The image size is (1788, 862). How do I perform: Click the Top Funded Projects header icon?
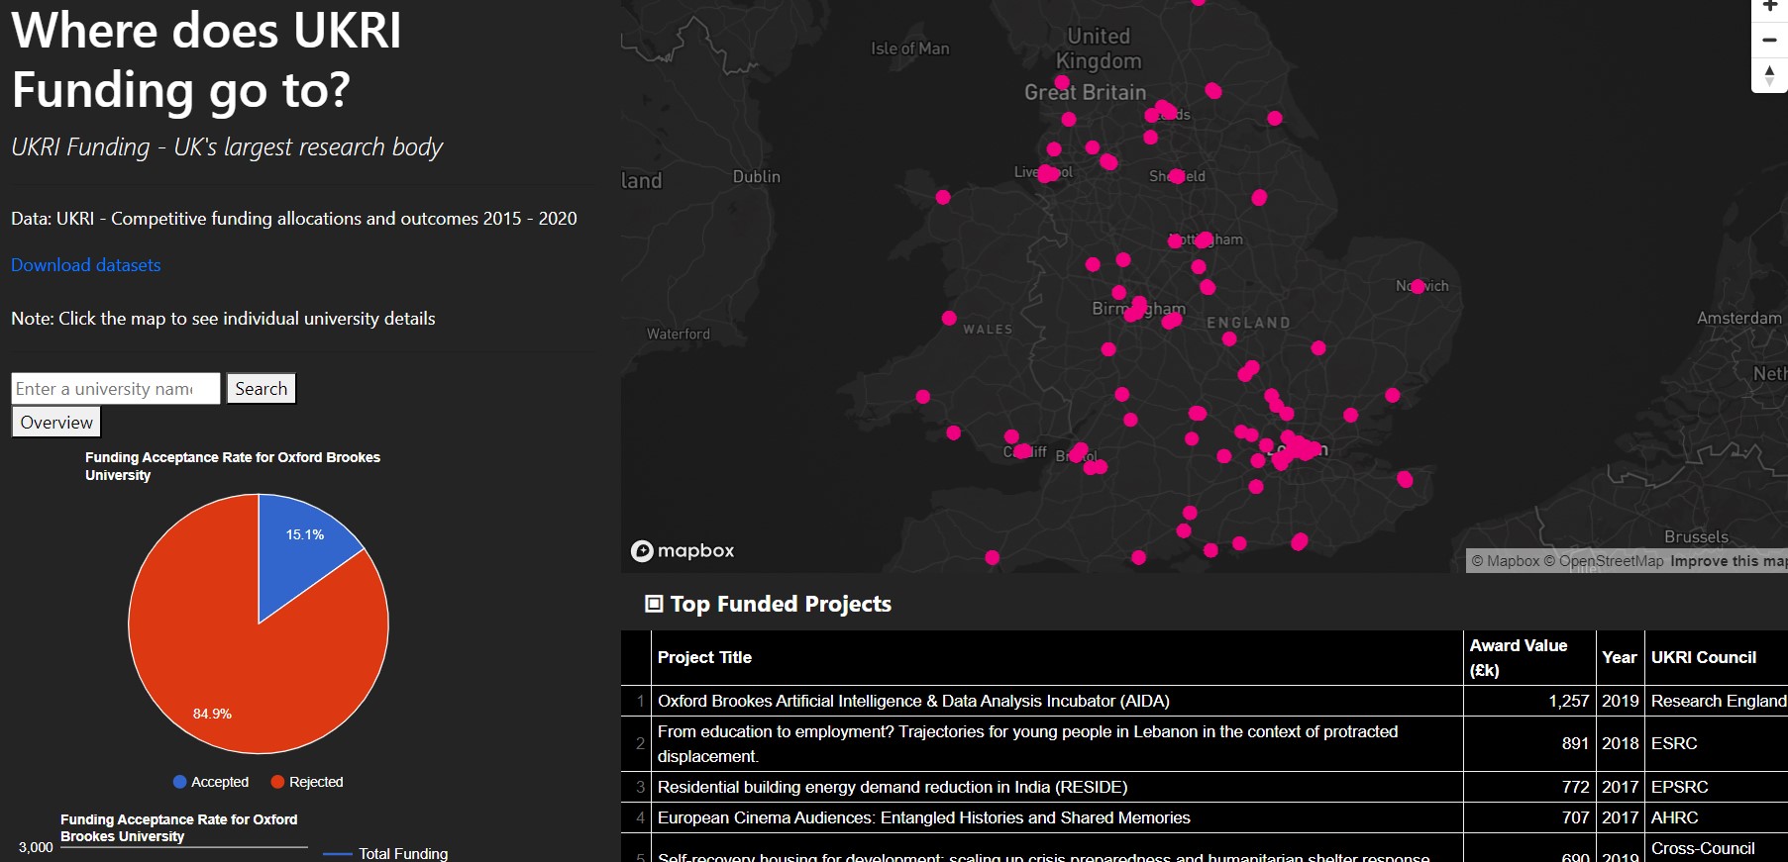coord(654,604)
